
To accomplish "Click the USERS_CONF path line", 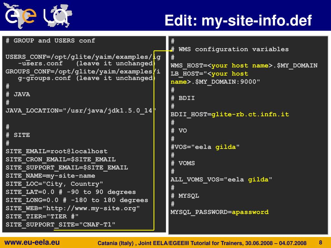I will point(83,60).
